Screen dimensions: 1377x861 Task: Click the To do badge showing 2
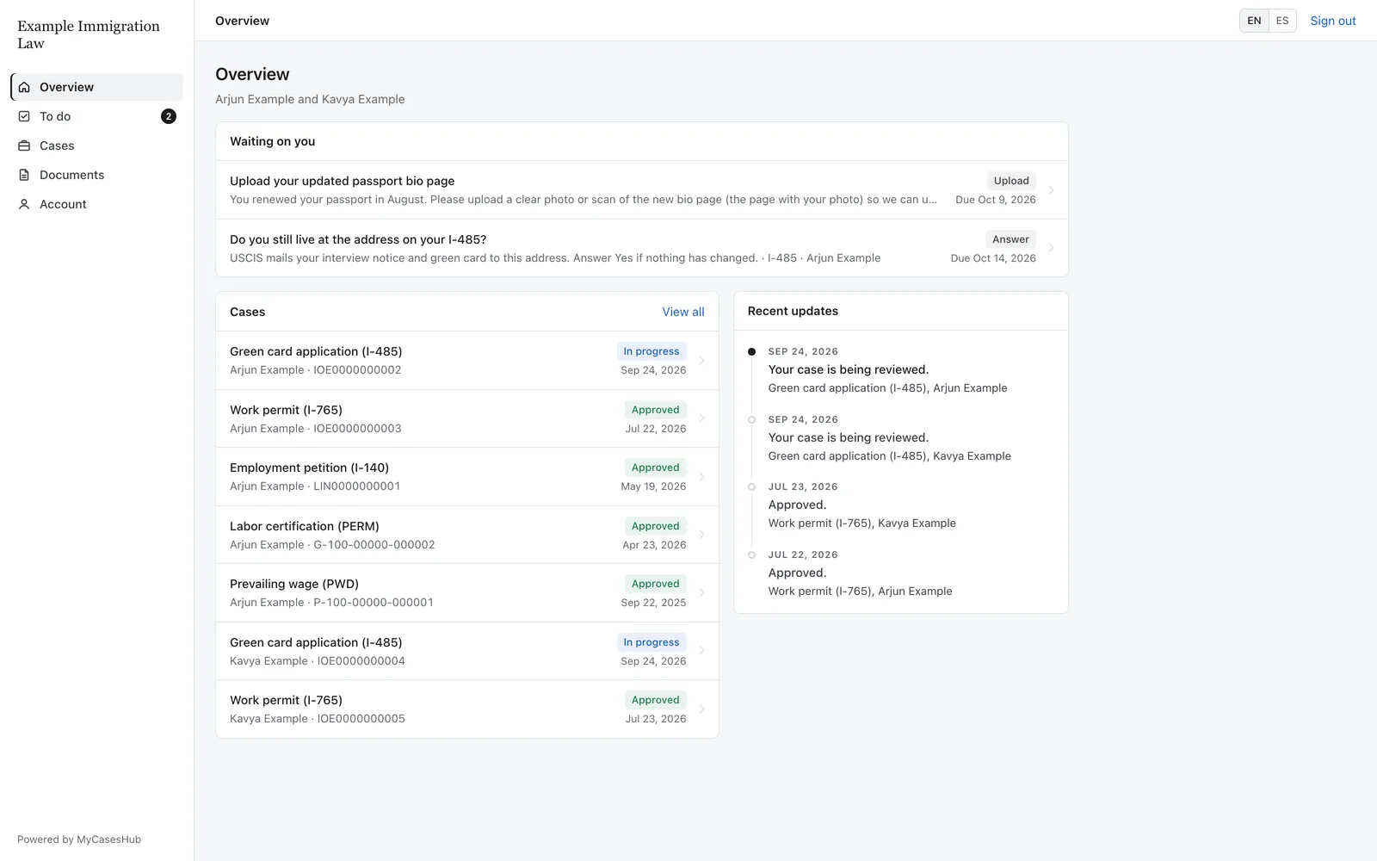pyautogui.click(x=169, y=116)
